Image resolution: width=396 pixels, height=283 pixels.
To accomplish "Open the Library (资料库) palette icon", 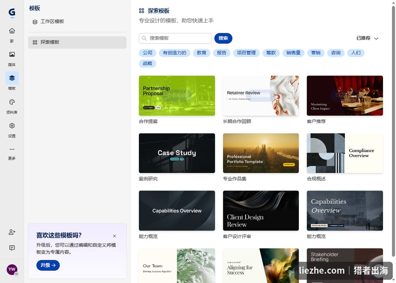I will (12, 102).
